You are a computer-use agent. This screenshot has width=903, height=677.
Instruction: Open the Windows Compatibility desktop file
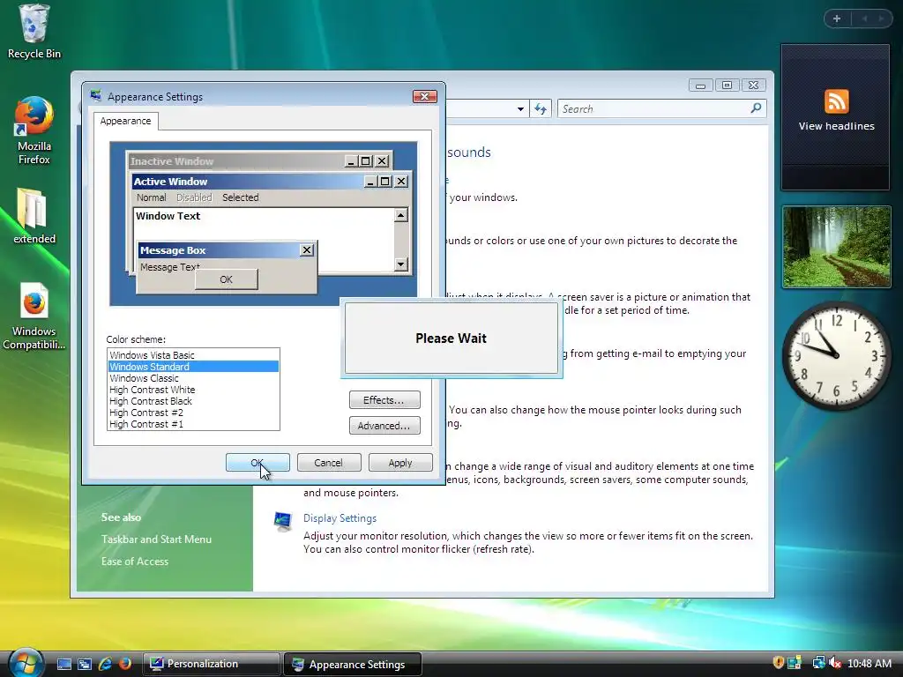click(34, 316)
